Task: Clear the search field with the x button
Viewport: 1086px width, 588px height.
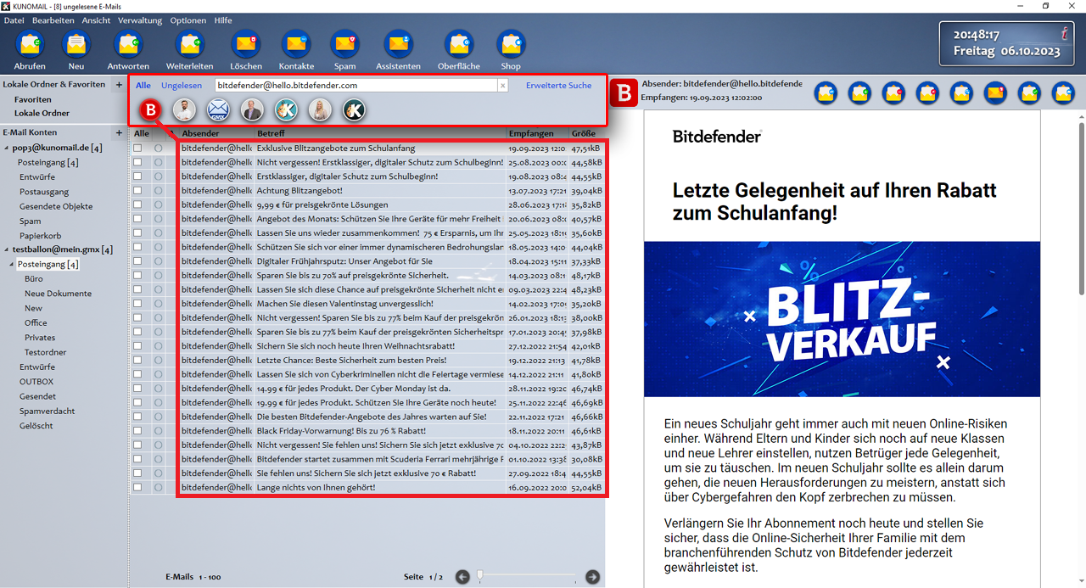Action: tap(502, 85)
